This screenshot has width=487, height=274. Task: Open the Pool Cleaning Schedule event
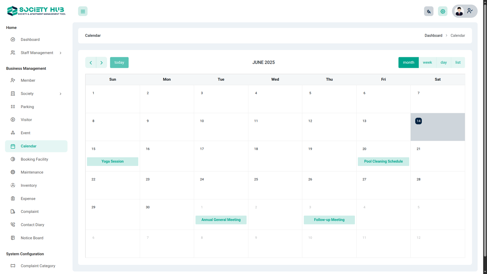coord(383,161)
